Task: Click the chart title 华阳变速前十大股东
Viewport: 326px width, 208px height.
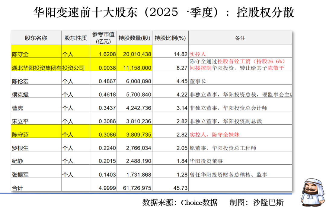Action: [85, 12]
